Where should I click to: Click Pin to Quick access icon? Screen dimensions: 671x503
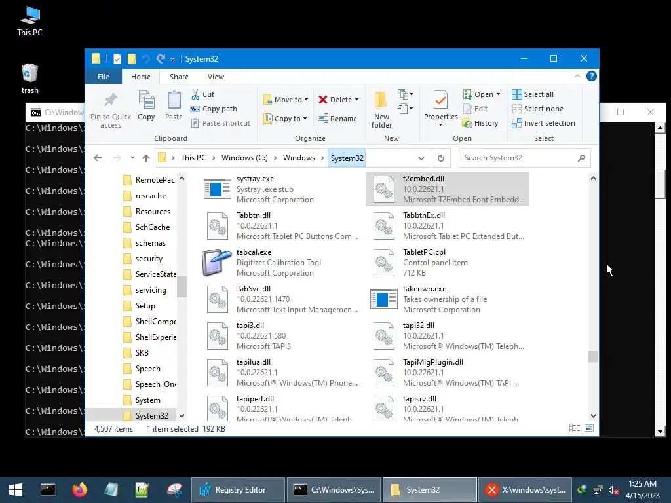point(110,100)
